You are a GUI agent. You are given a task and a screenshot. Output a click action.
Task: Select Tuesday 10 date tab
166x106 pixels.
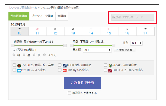click(19, 31)
